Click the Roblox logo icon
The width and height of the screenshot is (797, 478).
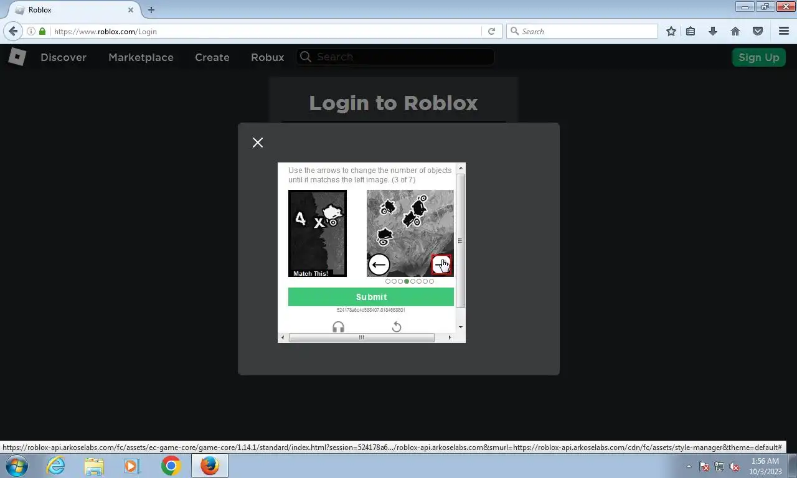pyautogui.click(x=17, y=57)
